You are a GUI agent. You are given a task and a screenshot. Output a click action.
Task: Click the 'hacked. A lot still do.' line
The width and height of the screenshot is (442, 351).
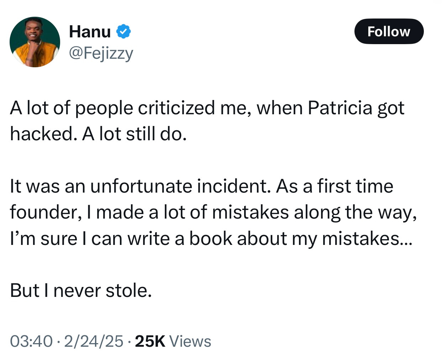[98, 134]
